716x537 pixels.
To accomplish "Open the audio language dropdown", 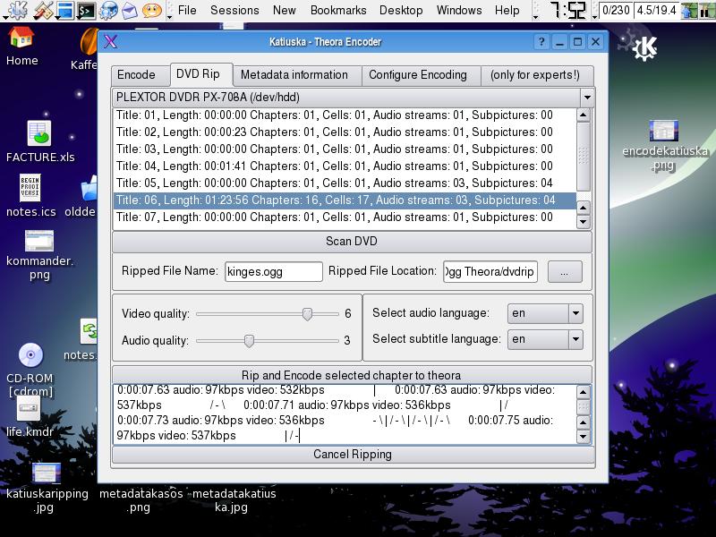I will point(575,313).
